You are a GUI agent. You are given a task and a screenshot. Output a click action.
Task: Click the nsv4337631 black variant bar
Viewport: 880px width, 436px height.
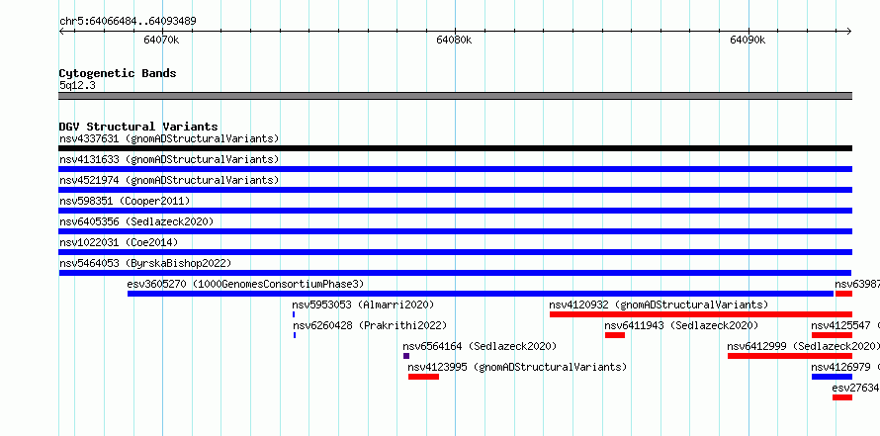pos(455,148)
